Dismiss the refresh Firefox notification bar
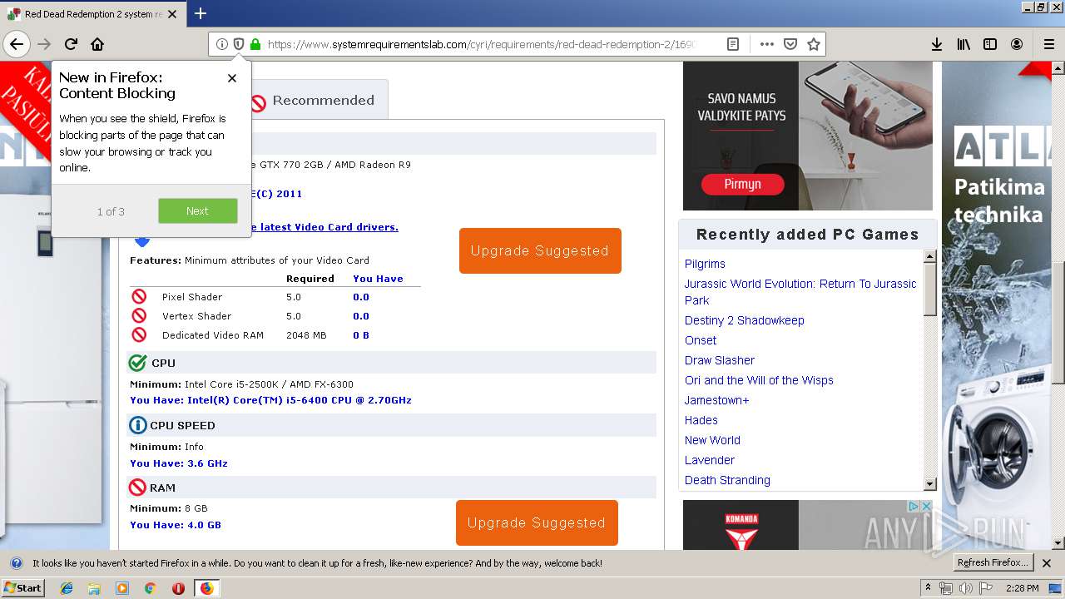 [x=1047, y=563]
